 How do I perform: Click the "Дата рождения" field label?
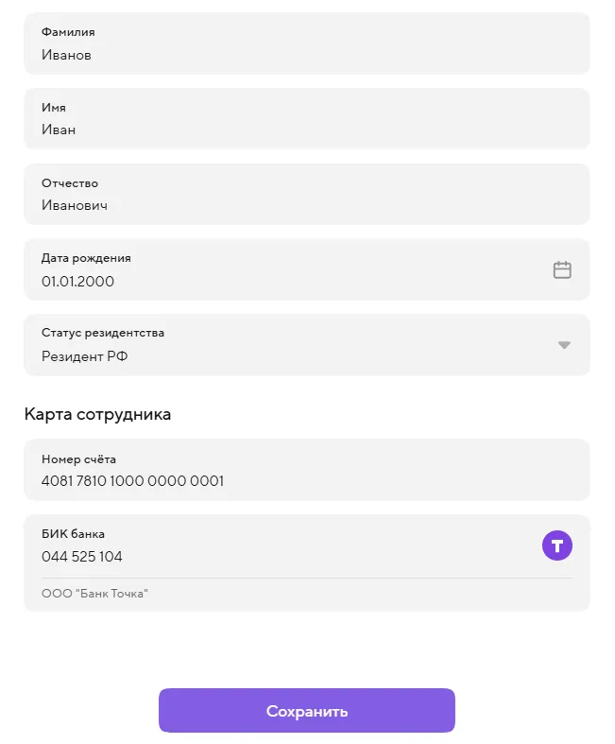point(86,257)
